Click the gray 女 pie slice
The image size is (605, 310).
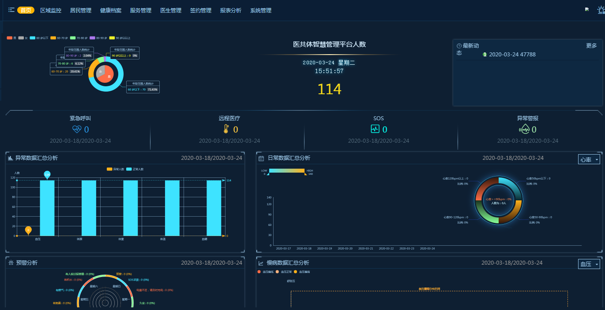pos(100,70)
